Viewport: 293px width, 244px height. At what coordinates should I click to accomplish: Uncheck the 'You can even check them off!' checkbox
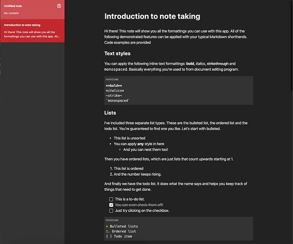[111, 205]
